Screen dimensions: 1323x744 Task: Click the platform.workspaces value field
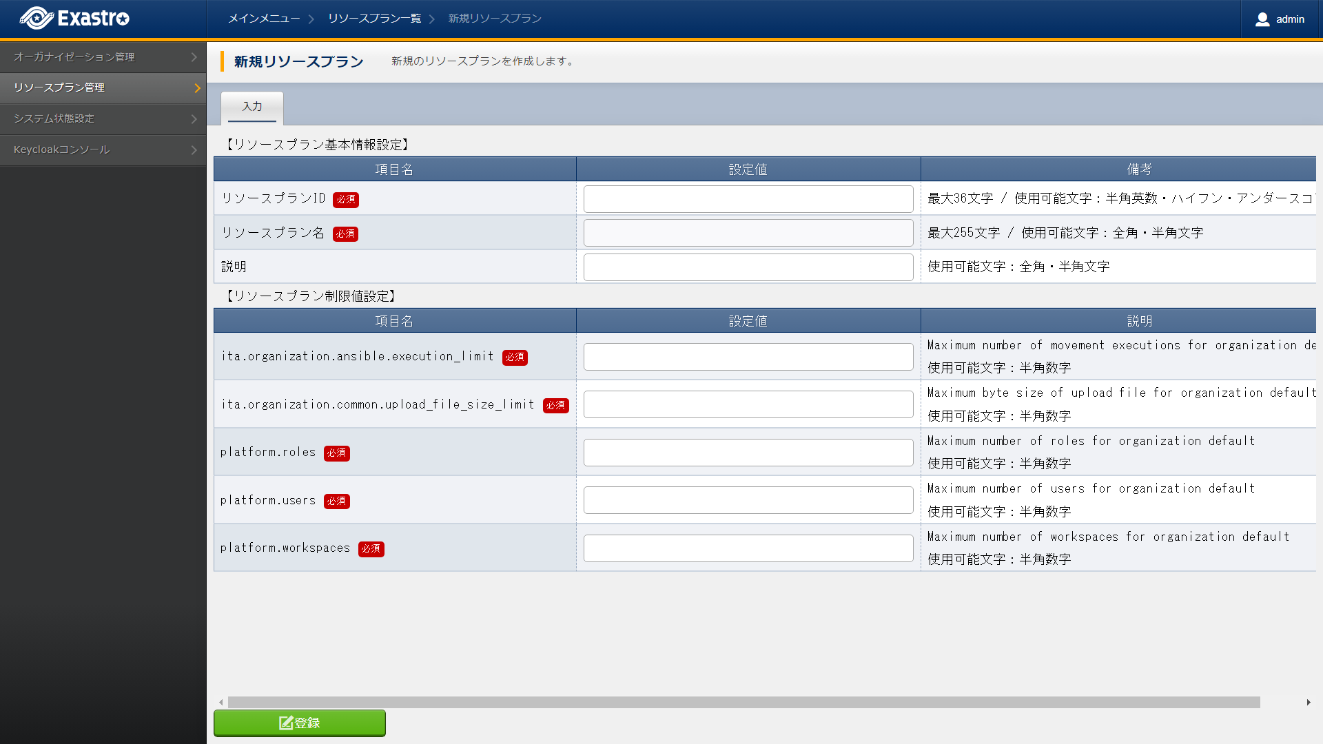pyautogui.click(x=748, y=548)
